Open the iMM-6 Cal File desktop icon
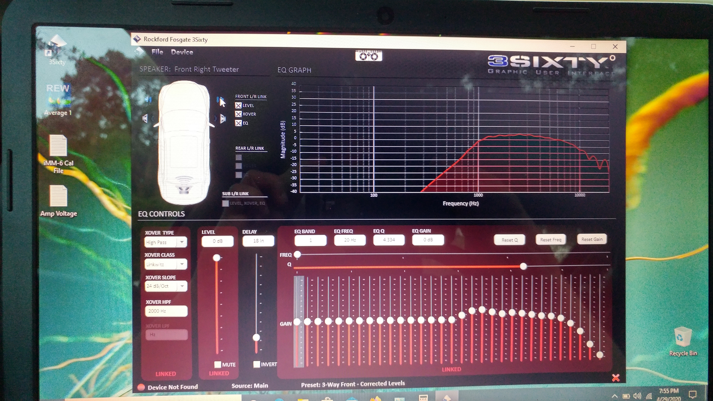 [58, 154]
